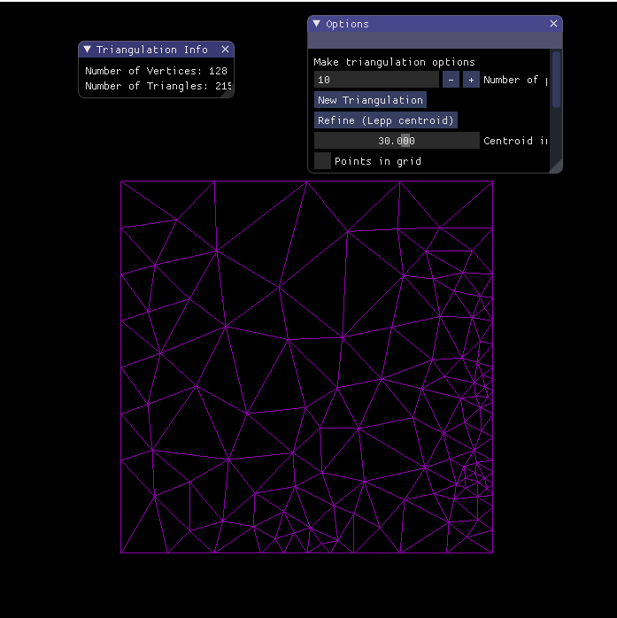Run Refine (Lepp centroid)
This screenshot has width=617, height=618.
pyautogui.click(x=385, y=120)
